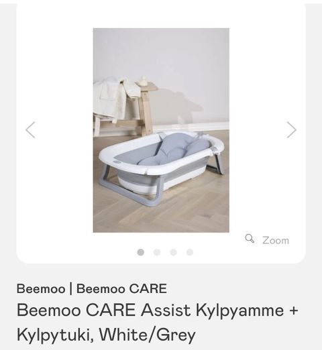Go to the fourth carousel dot

190,252
